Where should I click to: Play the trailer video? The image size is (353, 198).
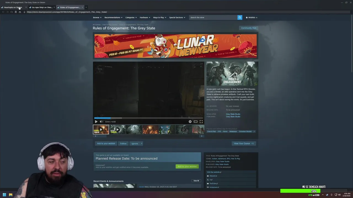(96, 122)
